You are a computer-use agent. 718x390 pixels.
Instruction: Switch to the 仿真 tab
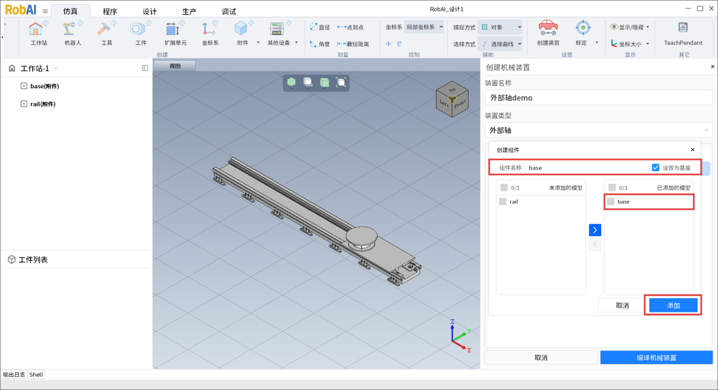pyautogui.click(x=70, y=11)
